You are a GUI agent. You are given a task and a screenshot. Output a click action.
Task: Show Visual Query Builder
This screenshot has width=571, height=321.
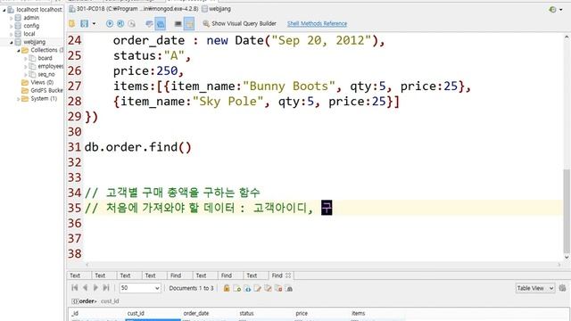pyautogui.click(x=240, y=24)
